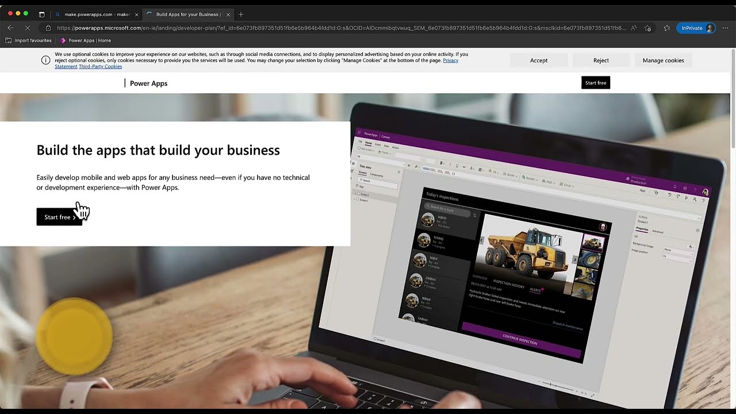This screenshot has width=736, height=414.
Task: Stop page loading with the X button
Action: click(28, 28)
